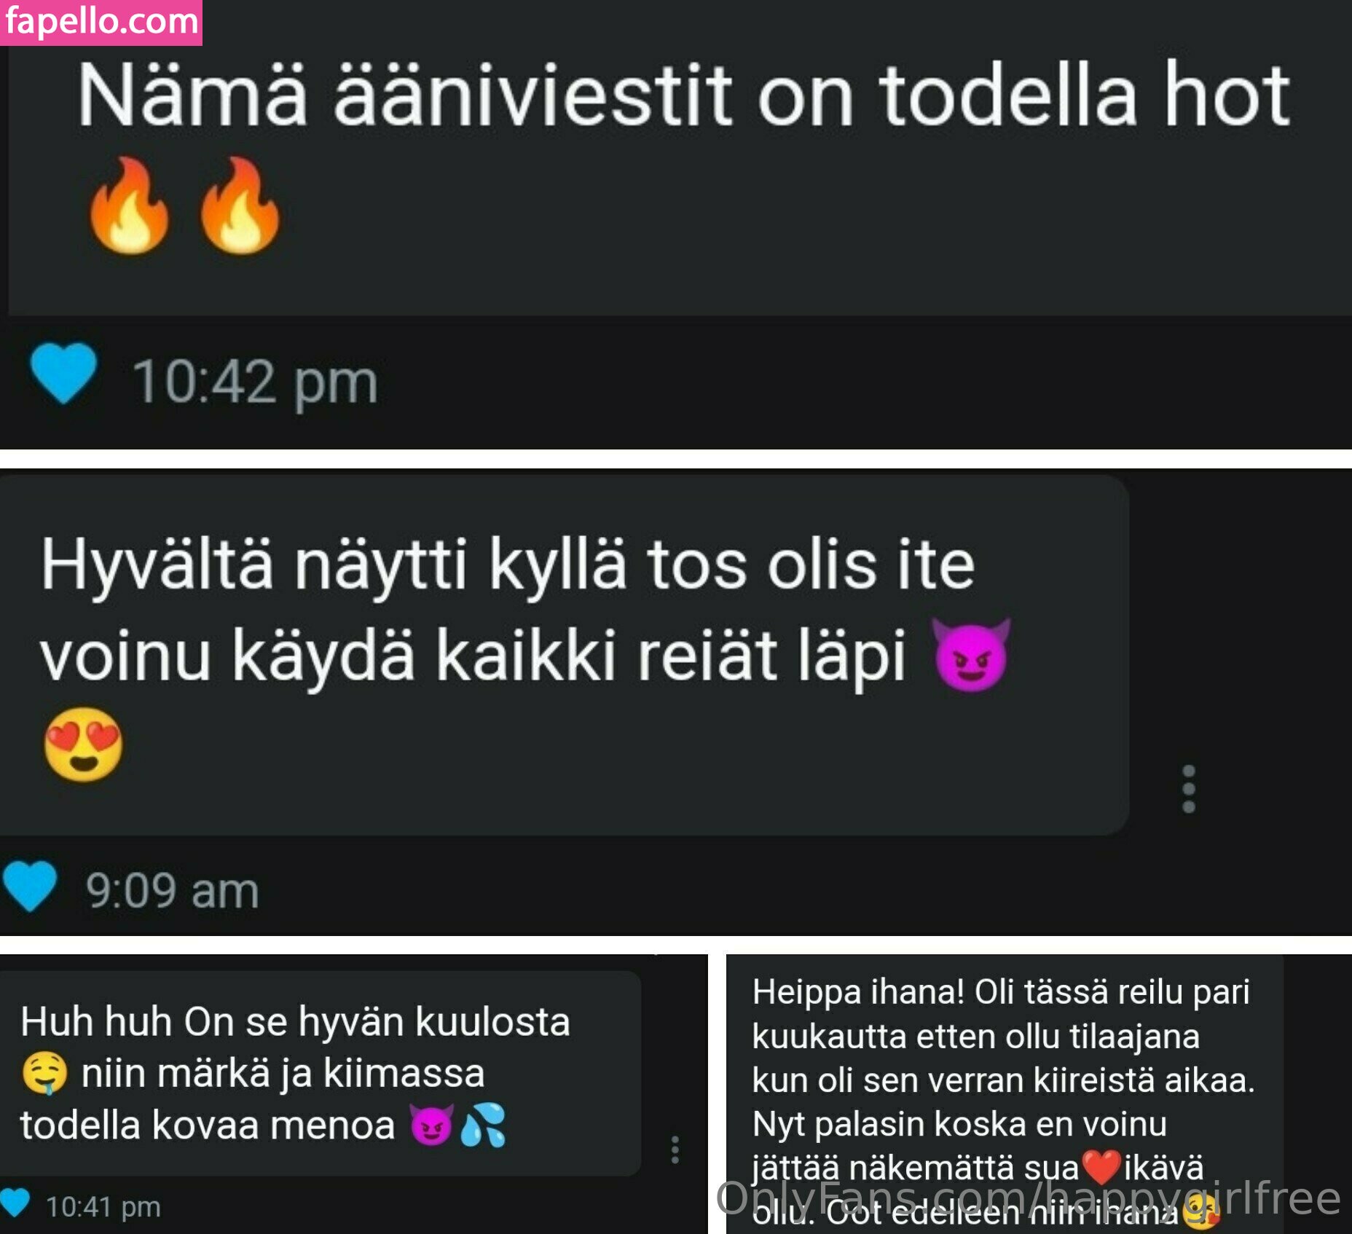Click the small purple devil emoji before the droplets

[431, 1125]
